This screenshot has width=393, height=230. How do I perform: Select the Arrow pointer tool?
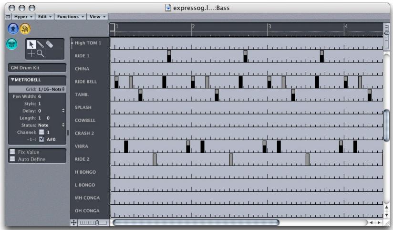[x=31, y=44]
